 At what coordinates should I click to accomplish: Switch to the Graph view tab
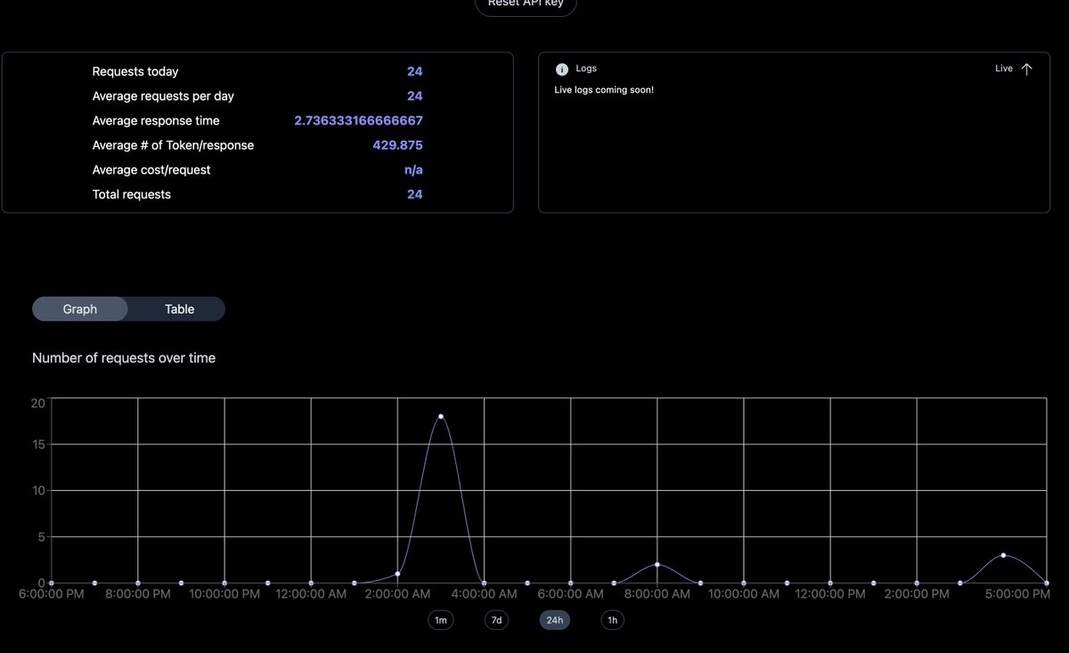pos(80,309)
